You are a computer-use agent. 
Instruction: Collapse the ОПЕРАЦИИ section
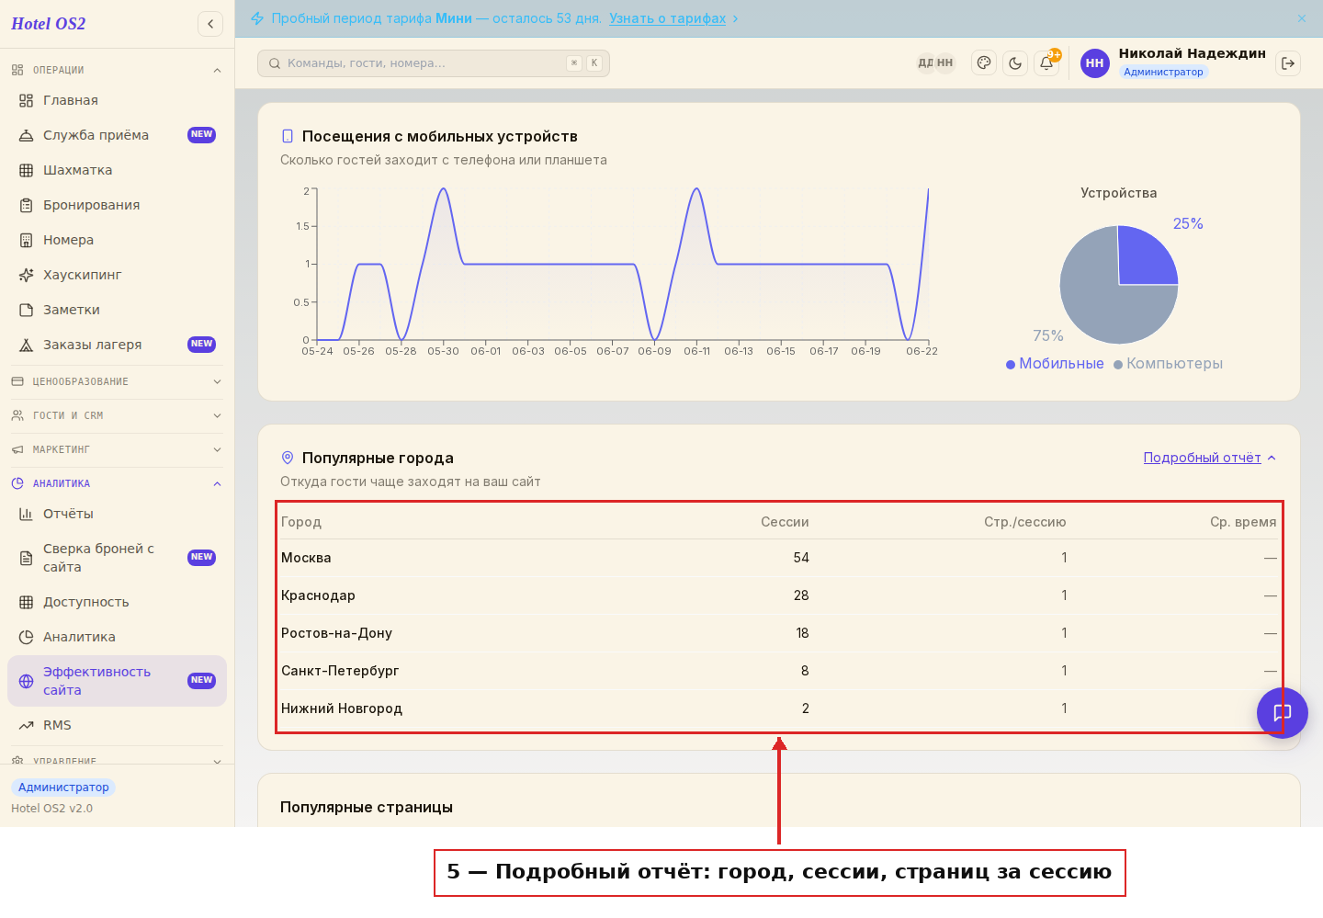[x=118, y=70]
